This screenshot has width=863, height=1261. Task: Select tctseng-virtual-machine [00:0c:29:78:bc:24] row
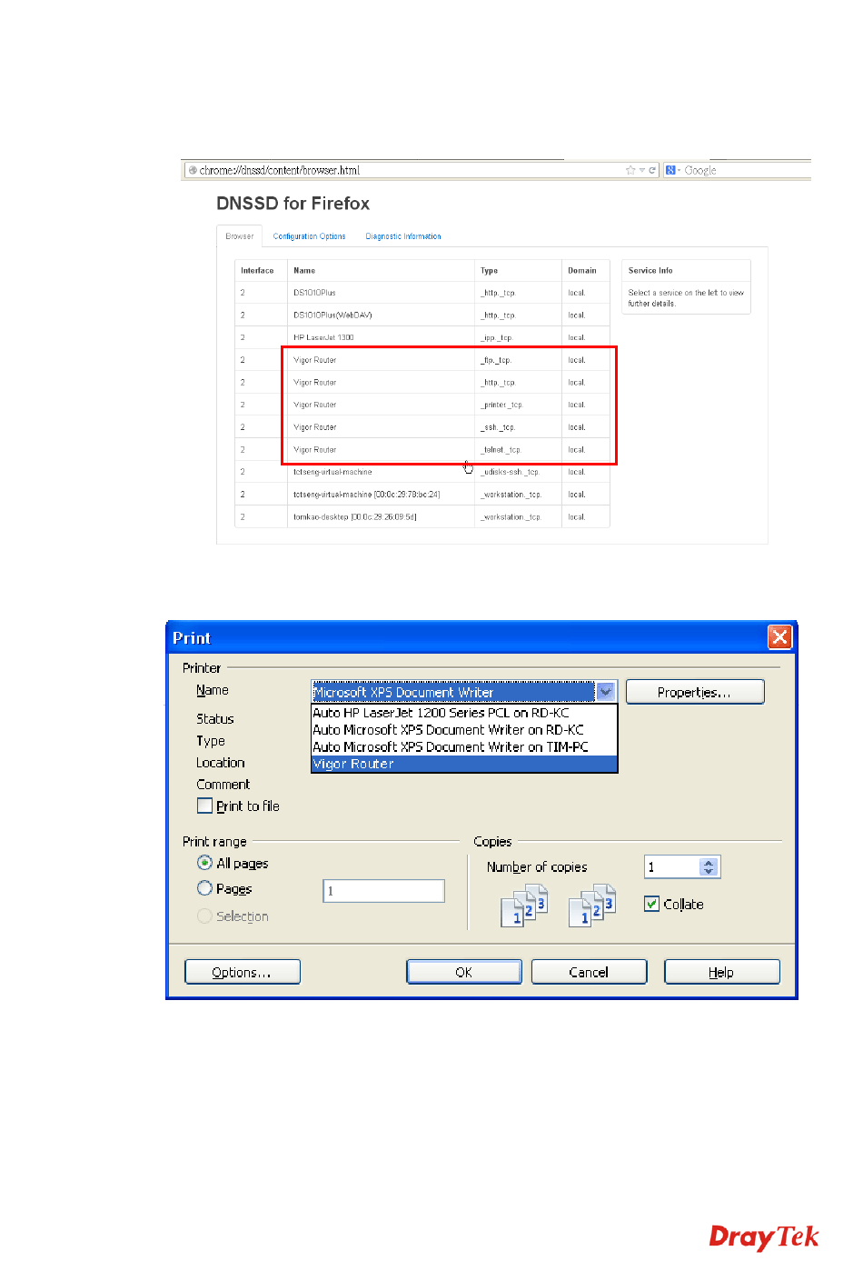click(422, 495)
